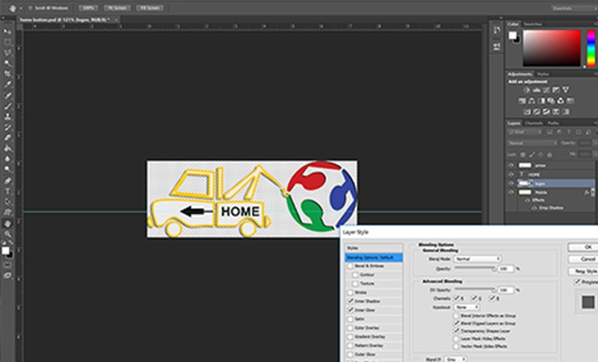
Task: Open layer blending mode dropdown in Layers panel
Action: (532, 143)
